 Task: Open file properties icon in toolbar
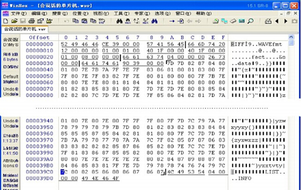[x=40, y=21]
